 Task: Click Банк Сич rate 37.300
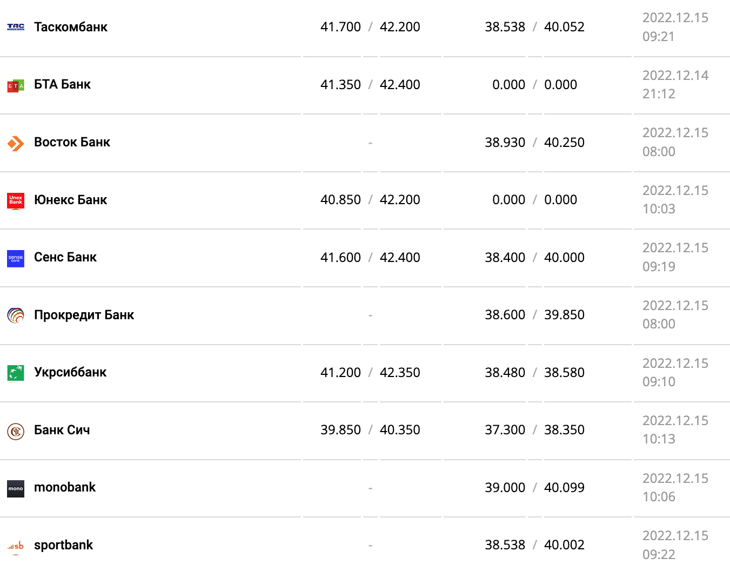[x=505, y=430]
